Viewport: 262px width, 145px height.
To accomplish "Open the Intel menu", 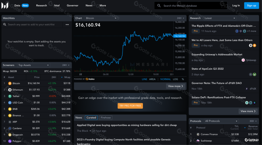I will [x=57, y=5].
